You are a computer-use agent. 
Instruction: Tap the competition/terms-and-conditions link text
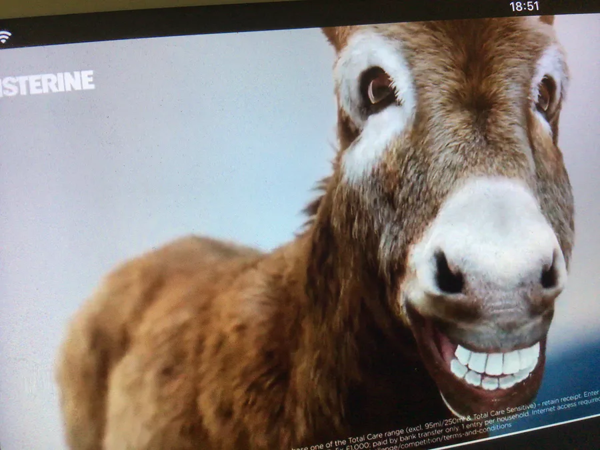[x=449, y=437]
